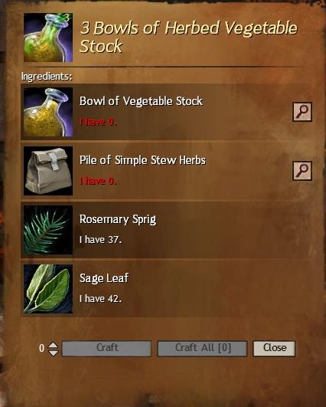Select the Bowl of Vegetable Stock icon
This screenshot has height=407, width=326.
pos(48,112)
